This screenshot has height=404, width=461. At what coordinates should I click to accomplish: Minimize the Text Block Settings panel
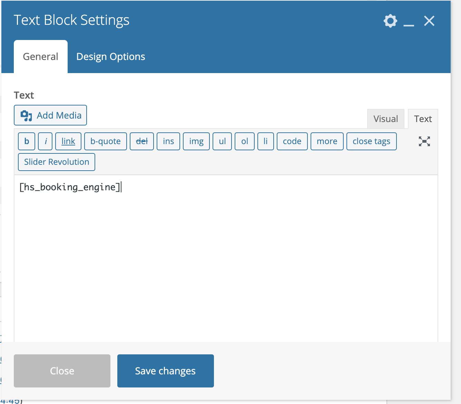click(409, 22)
